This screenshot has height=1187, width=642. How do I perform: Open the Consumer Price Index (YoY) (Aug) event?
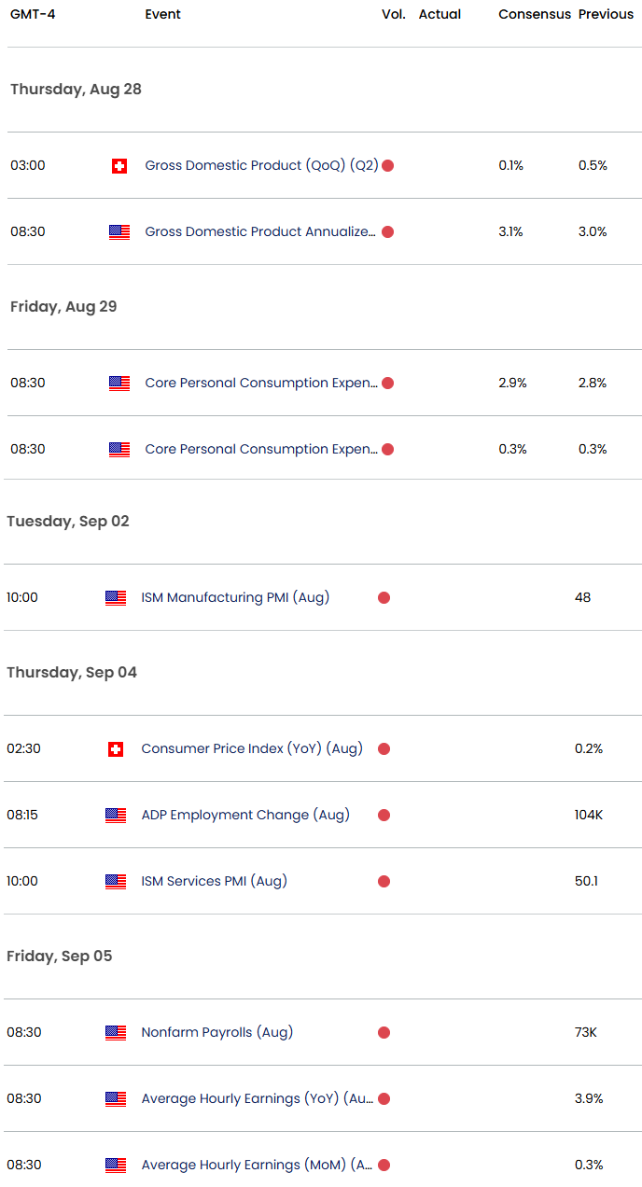(252, 749)
